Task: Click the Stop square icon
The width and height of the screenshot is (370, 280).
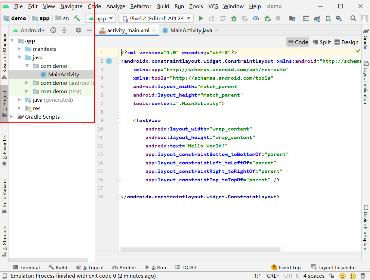Action: 278,18
